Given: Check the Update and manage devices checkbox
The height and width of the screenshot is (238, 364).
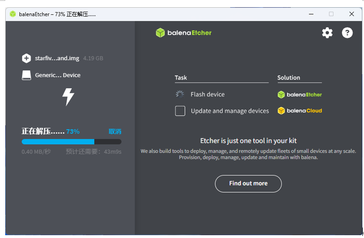Looking at the screenshot, I should (180, 111).
